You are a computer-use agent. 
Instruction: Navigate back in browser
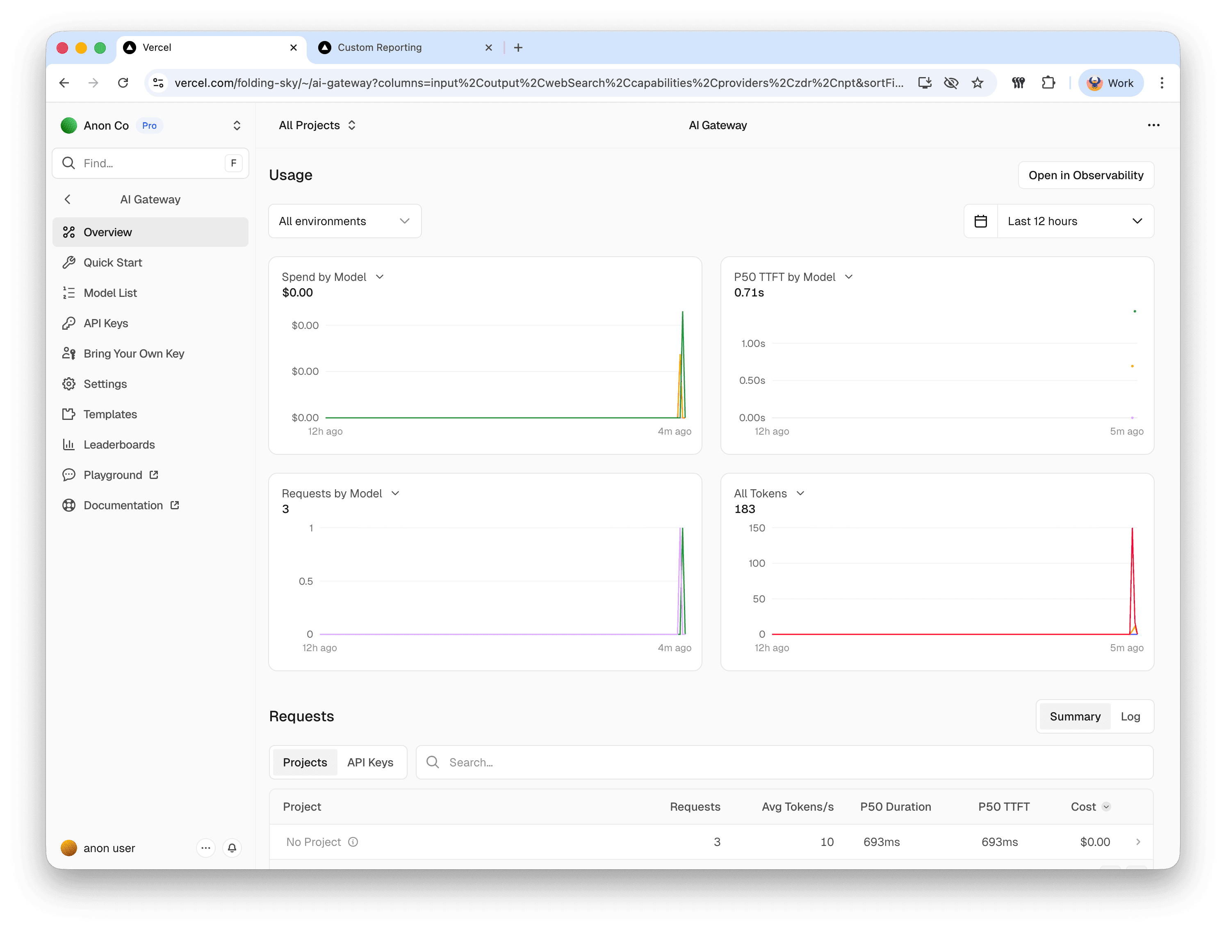tap(64, 82)
